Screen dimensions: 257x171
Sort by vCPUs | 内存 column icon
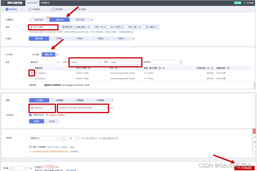click(89, 68)
